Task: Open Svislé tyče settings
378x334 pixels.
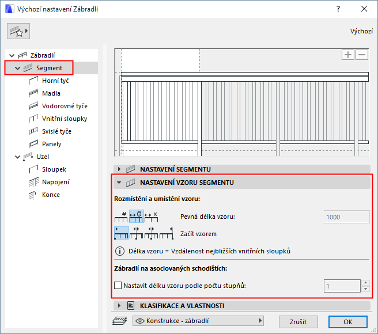Action: pos(56,131)
